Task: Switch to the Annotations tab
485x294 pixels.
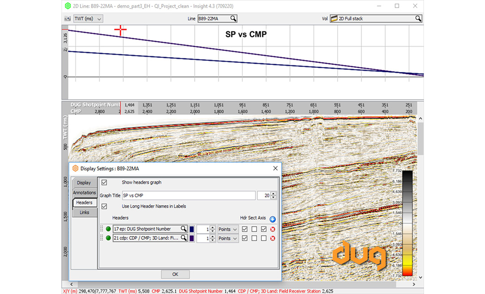Action: [x=84, y=193]
